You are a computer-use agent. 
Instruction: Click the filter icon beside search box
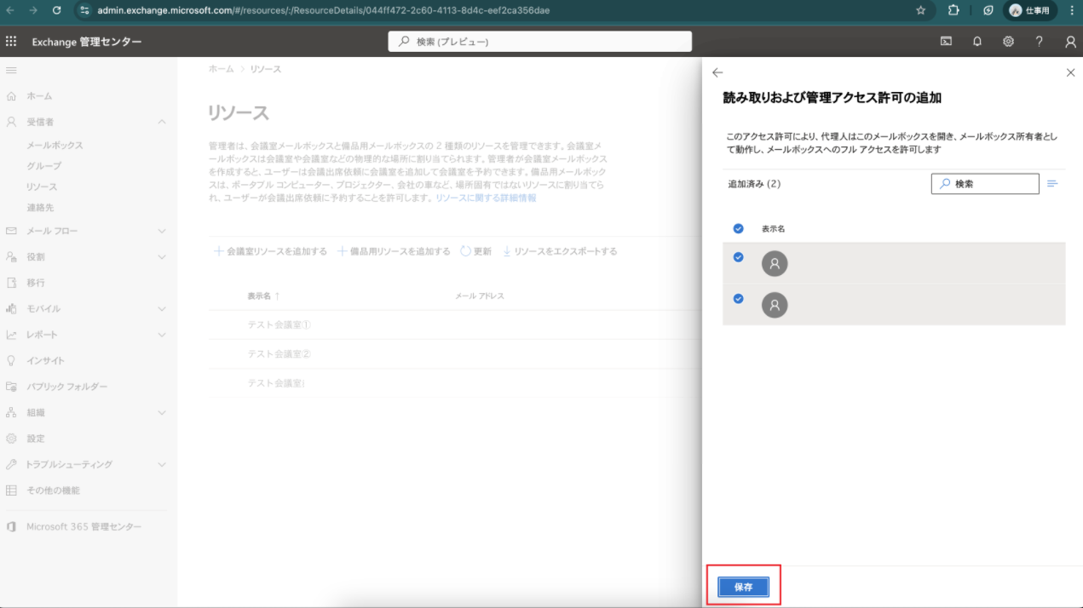click(x=1052, y=184)
